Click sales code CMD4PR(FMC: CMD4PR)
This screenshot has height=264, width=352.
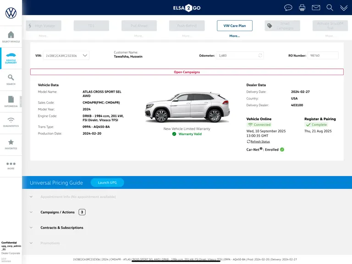(x=101, y=103)
